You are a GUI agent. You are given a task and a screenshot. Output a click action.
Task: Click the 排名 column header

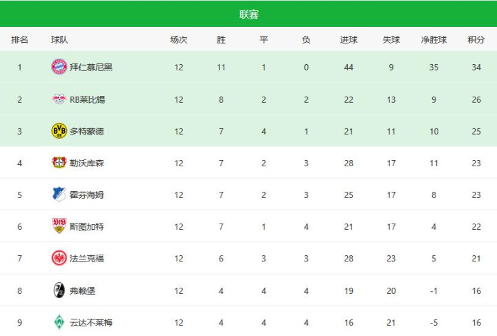coord(20,40)
